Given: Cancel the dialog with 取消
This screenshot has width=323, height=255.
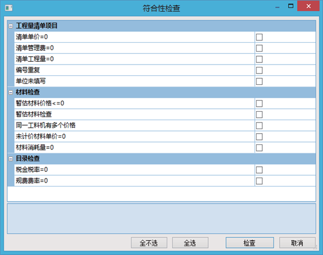Looking at the screenshot, I should 297,243.
